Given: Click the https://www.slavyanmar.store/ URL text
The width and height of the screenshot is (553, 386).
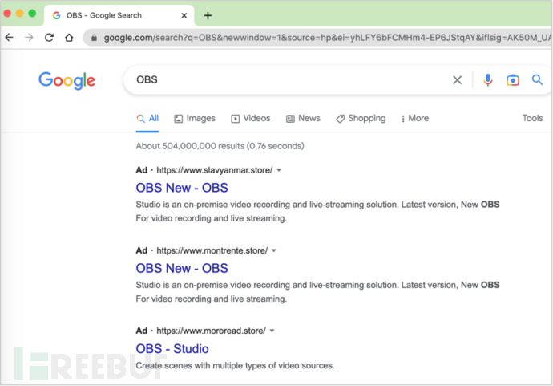Looking at the screenshot, I should pos(215,170).
